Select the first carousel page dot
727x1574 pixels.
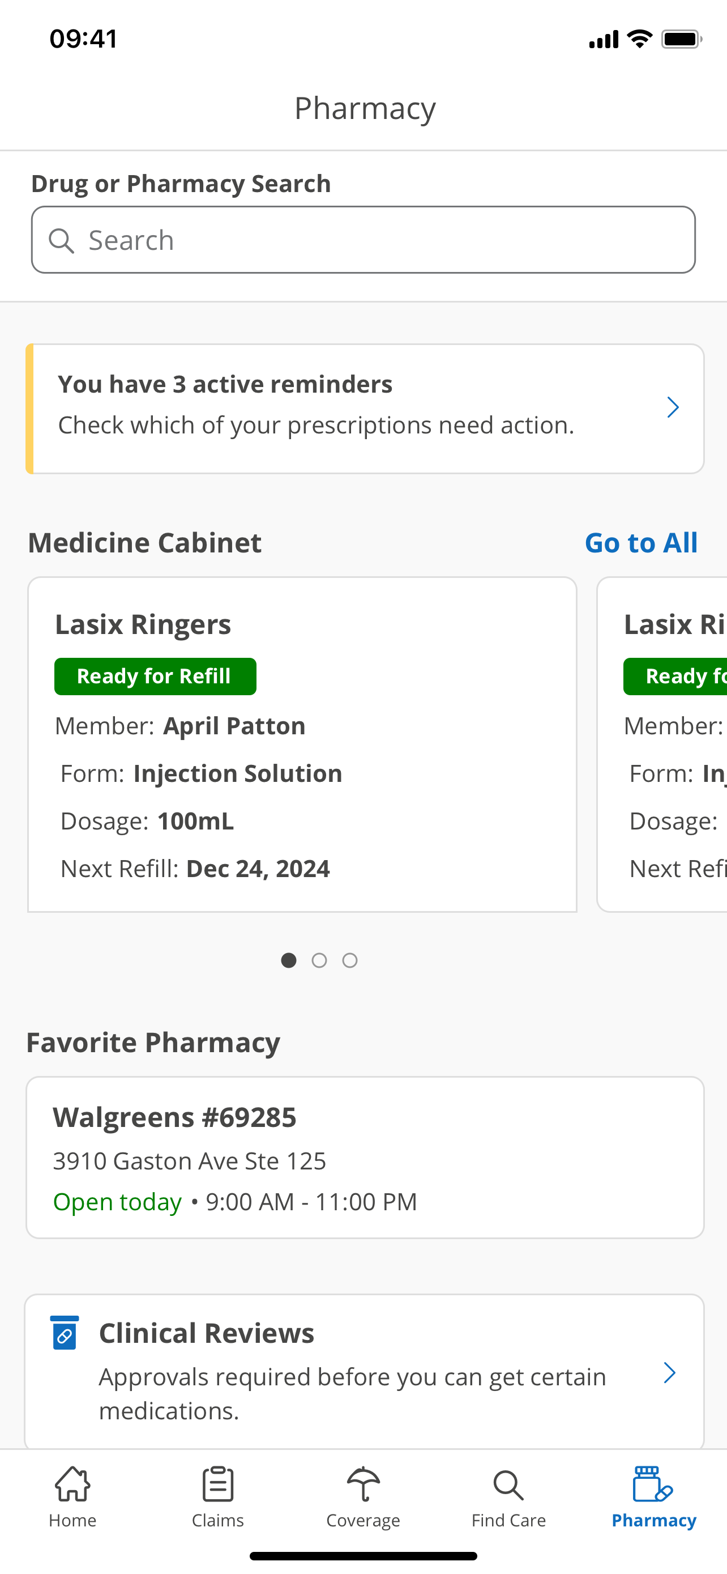[x=289, y=960]
